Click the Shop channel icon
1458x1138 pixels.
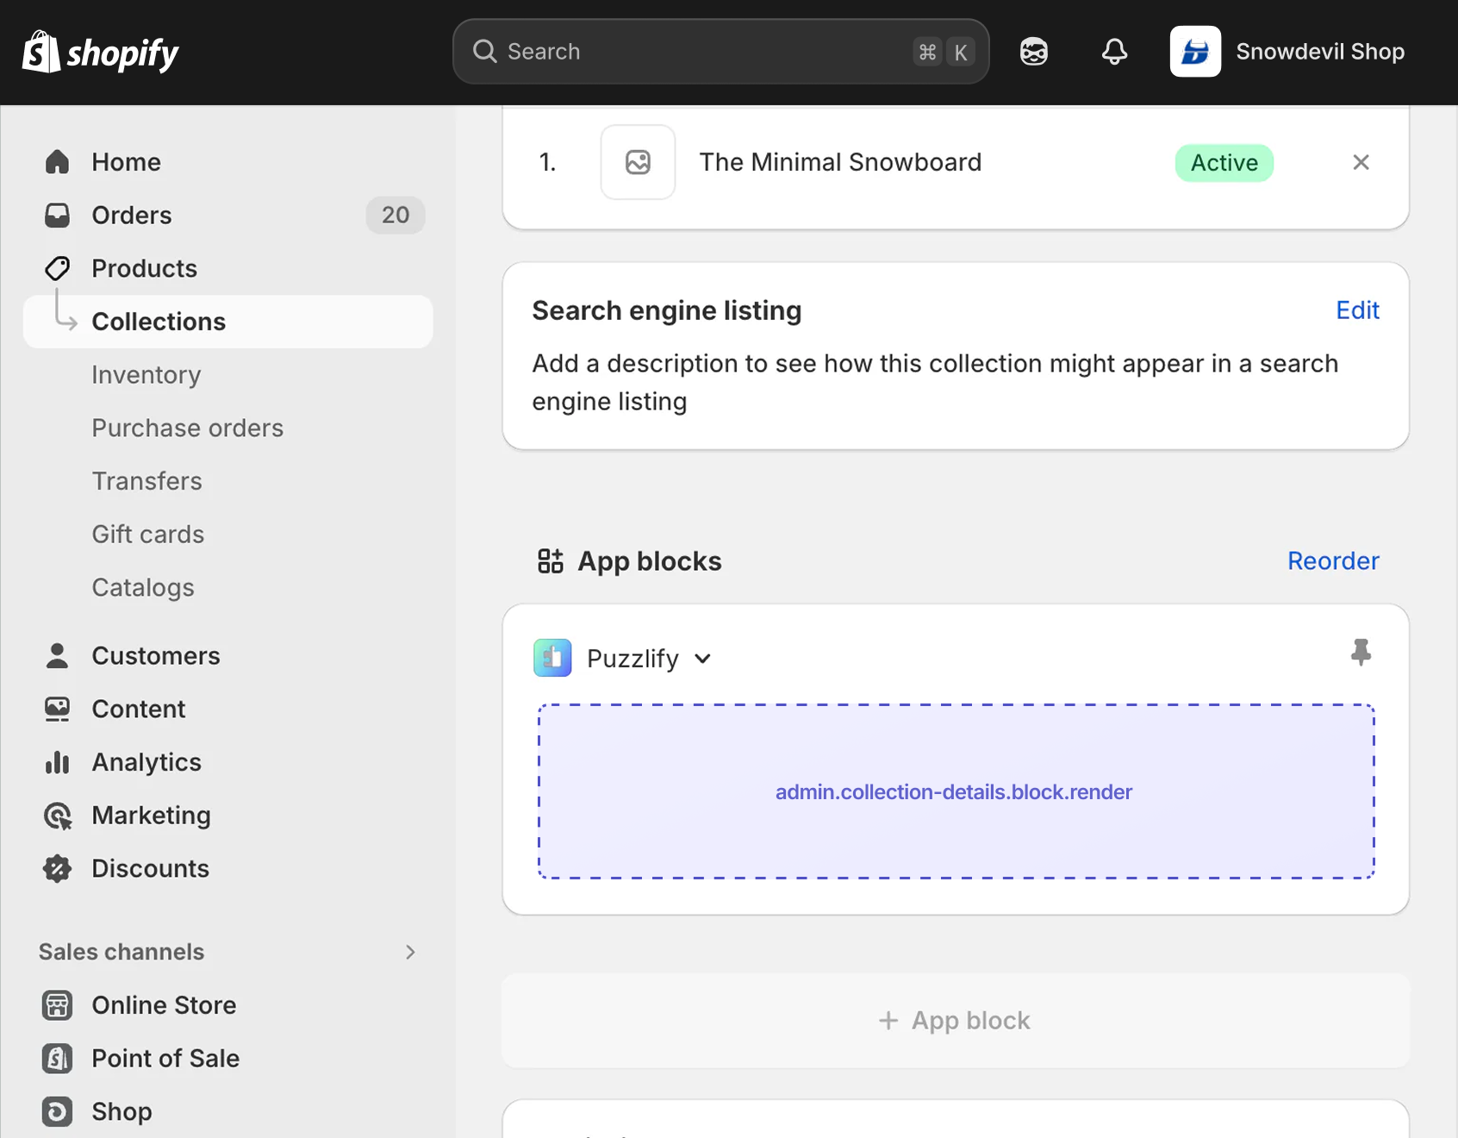pos(57,1111)
